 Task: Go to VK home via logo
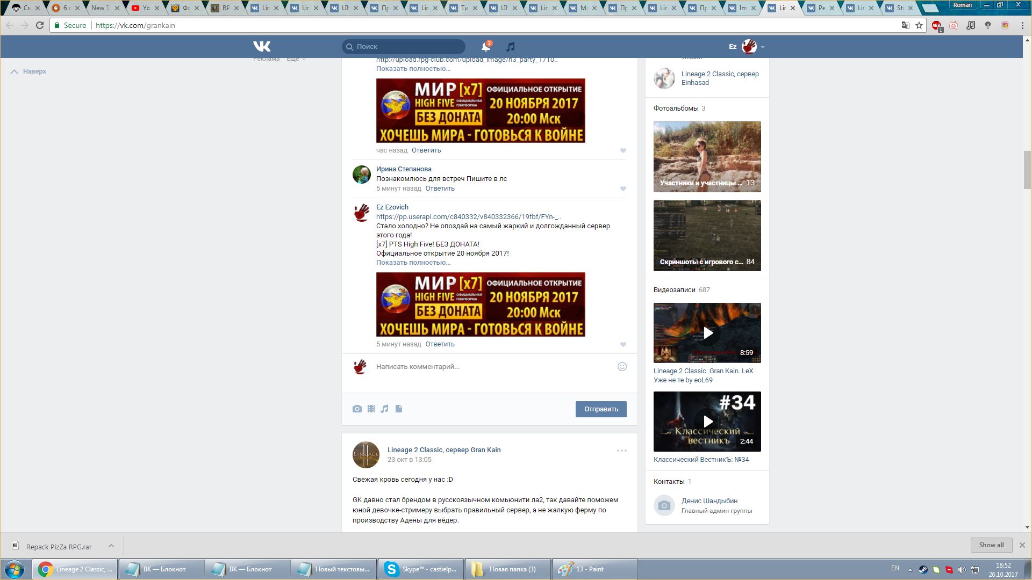tap(262, 46)
